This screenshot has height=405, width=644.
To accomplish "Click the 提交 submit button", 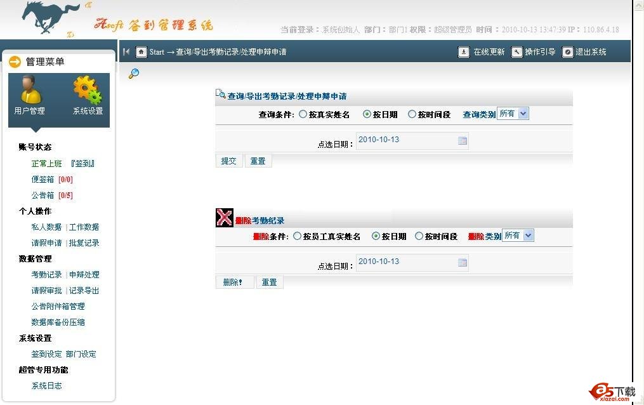I will [229, 161].
